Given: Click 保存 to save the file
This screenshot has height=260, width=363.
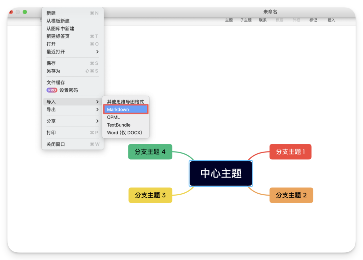Looking at the screenshot, I should coord(73,63).
